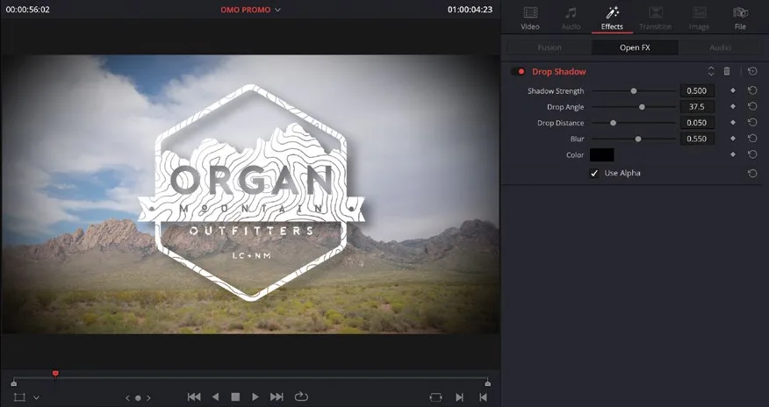769x407 pixels.
Task: Reset Shadow Strength parameter
Action: tap(752, 90)
